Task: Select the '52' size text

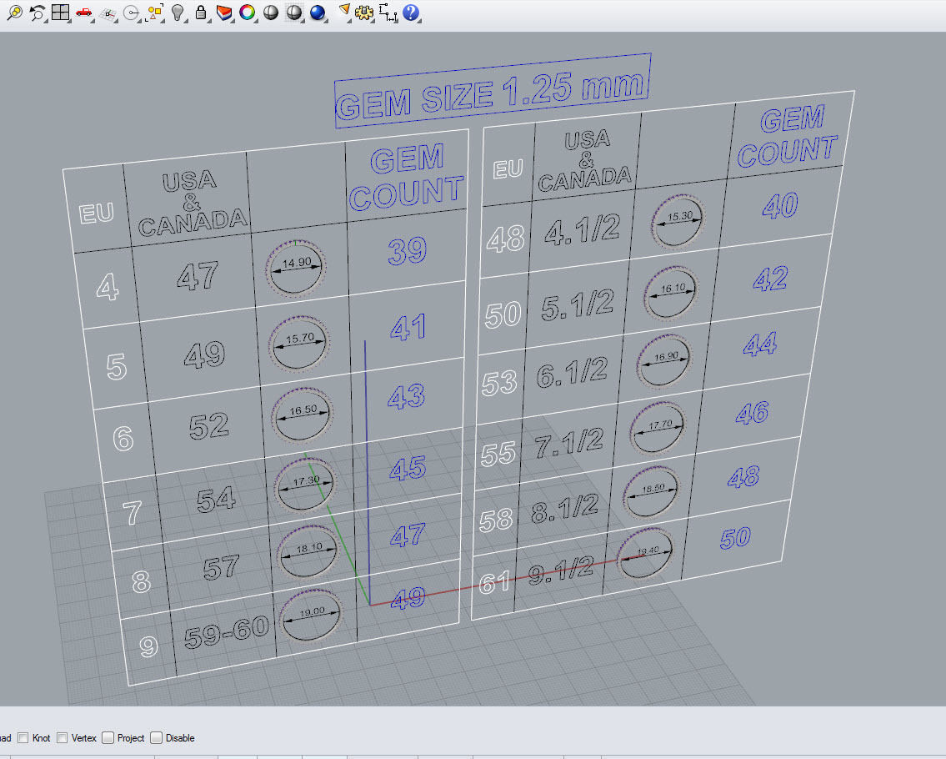Action: [x=208, y=426]
